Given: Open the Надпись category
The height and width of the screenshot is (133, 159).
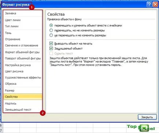Looking at the screenshot, I should [x=23, y=103].
